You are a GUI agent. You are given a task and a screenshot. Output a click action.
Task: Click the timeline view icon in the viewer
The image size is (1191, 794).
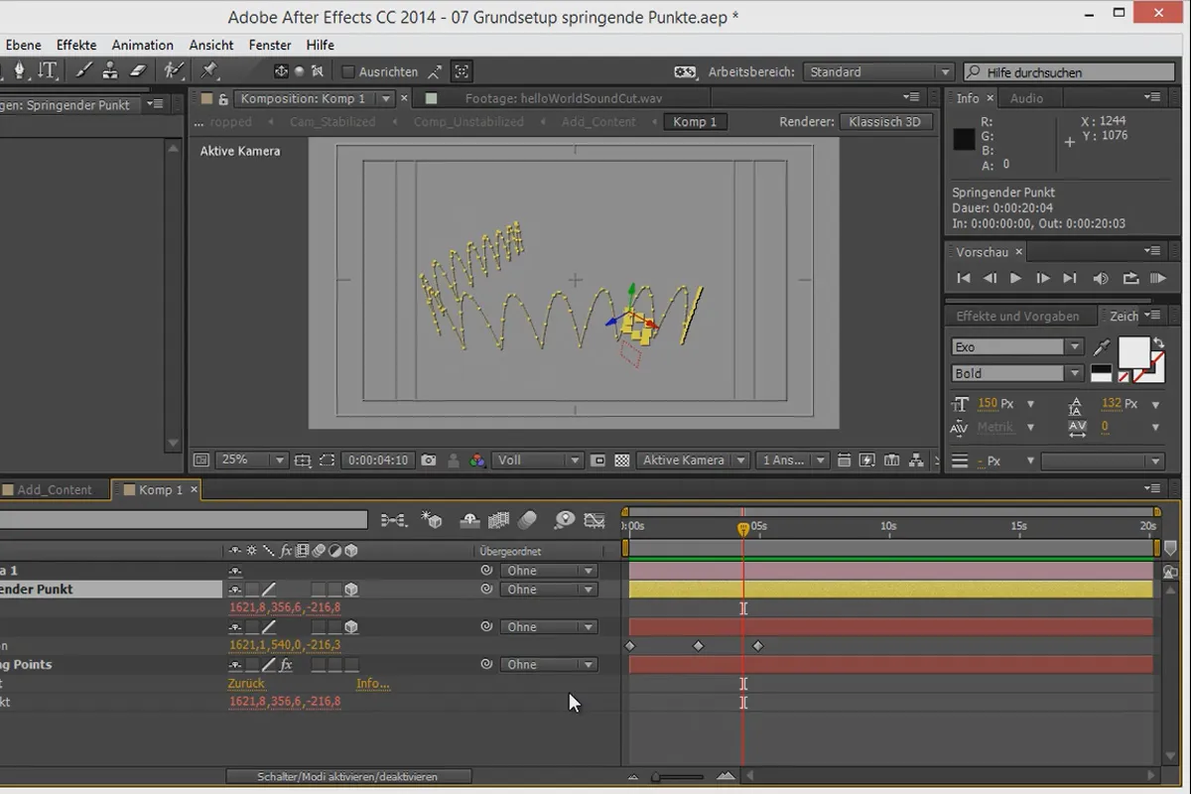point(892,461)
